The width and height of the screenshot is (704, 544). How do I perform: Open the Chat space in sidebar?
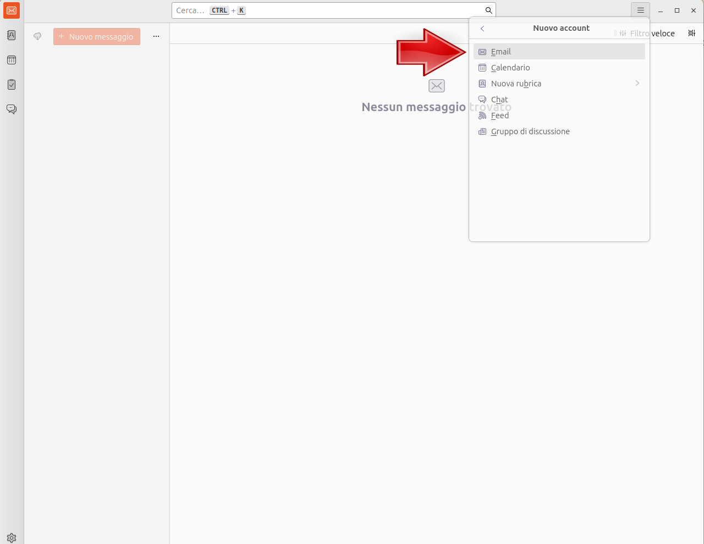12,109
